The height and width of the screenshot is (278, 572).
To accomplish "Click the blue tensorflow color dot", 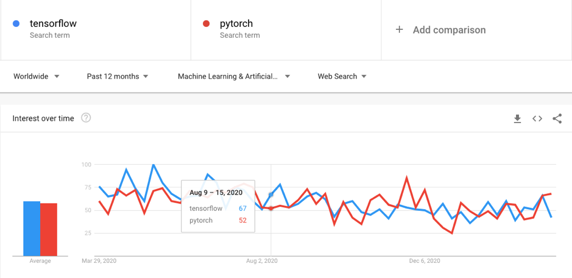I will pos(17,24).
